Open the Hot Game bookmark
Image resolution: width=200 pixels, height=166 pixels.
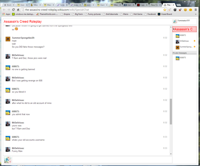[x=136, y=14]
